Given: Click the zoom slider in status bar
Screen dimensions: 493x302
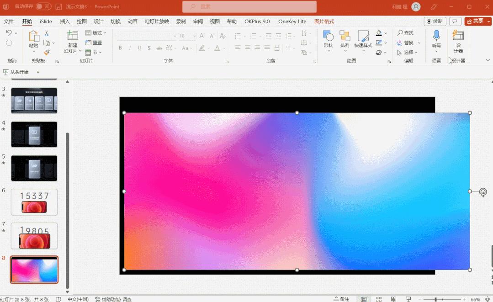Looking at the screenshot, I should click(435, 299).
